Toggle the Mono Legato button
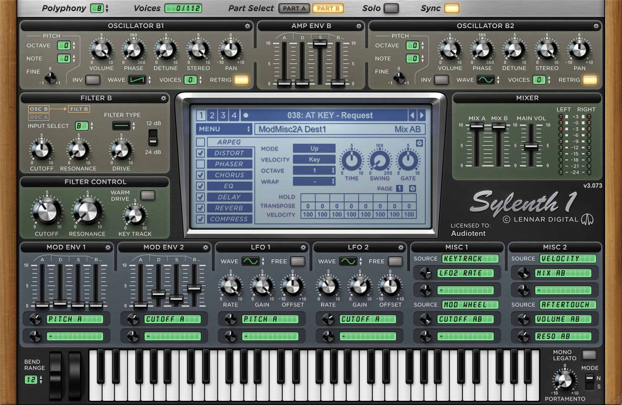 point(589,355)
